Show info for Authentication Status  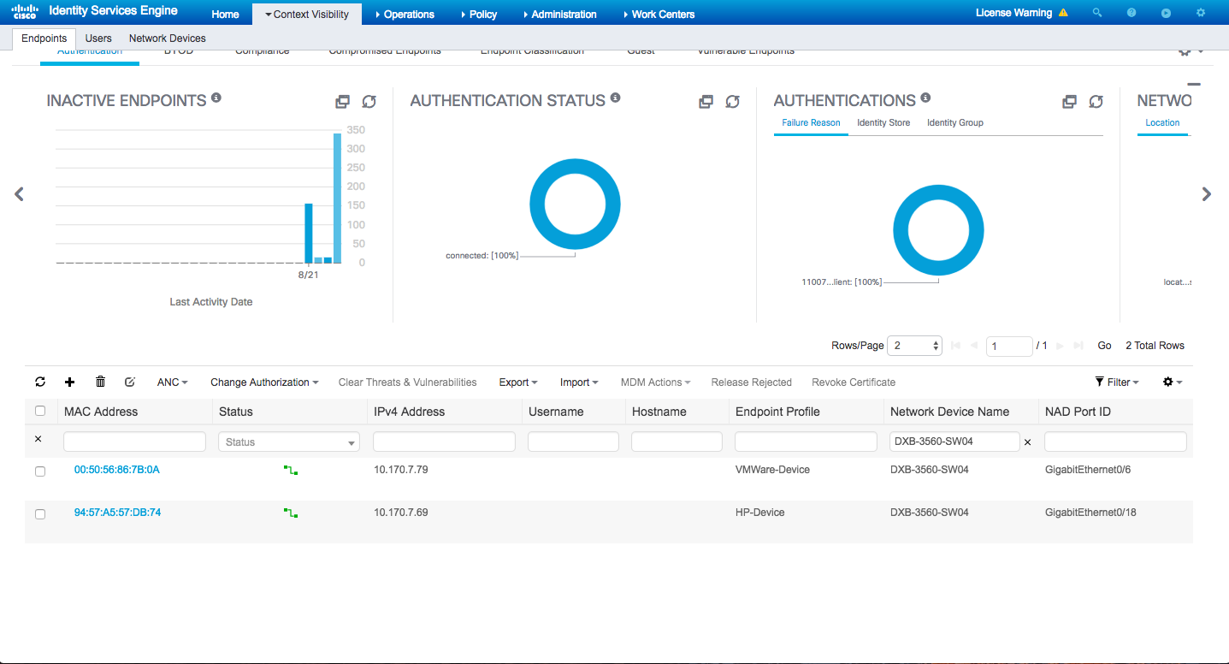pos(616,98)
